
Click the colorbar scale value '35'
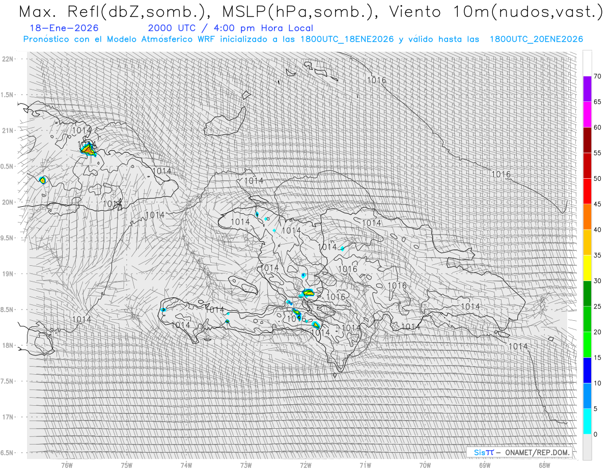(597, 256)
